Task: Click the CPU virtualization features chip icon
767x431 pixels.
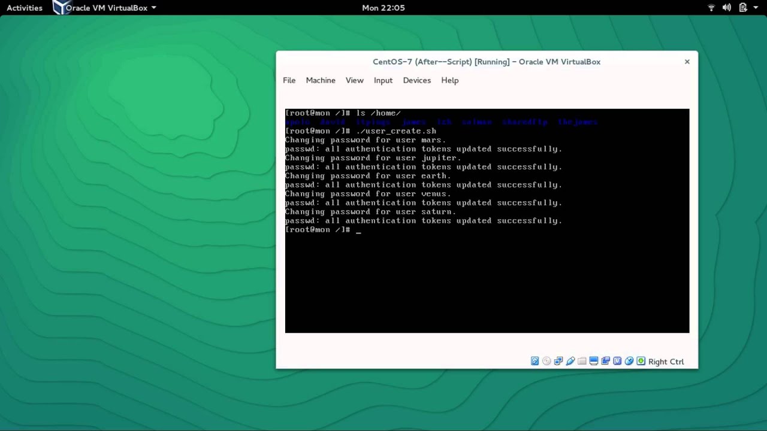Action: 617,361
